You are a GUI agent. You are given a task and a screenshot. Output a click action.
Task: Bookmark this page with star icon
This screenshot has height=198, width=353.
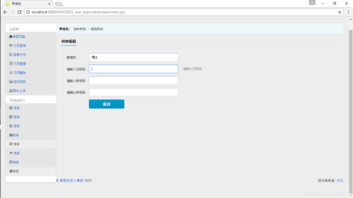[x=340, y=12]
